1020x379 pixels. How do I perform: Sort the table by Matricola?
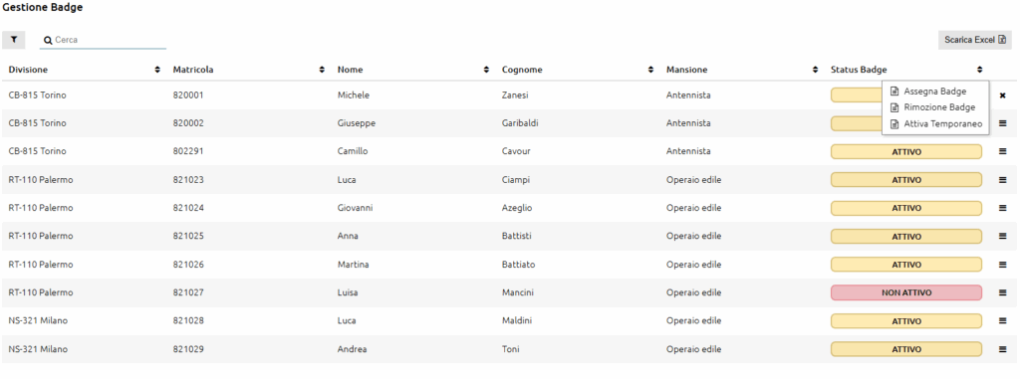click(322, 70)
